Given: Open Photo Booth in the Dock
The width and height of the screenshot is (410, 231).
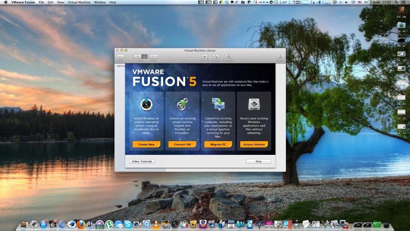Looking at the screenshot, I should coord(202,224).
